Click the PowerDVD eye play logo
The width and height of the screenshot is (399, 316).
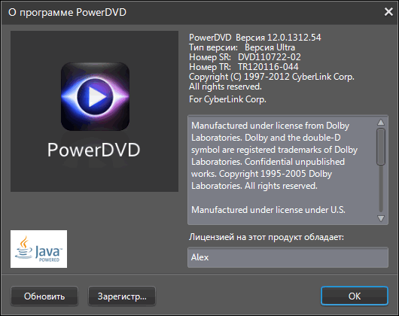point(95,96)
